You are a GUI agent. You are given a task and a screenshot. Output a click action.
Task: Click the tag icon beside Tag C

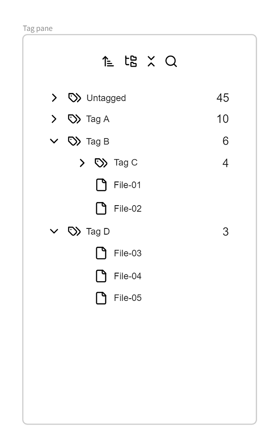(x=102, y=163)
